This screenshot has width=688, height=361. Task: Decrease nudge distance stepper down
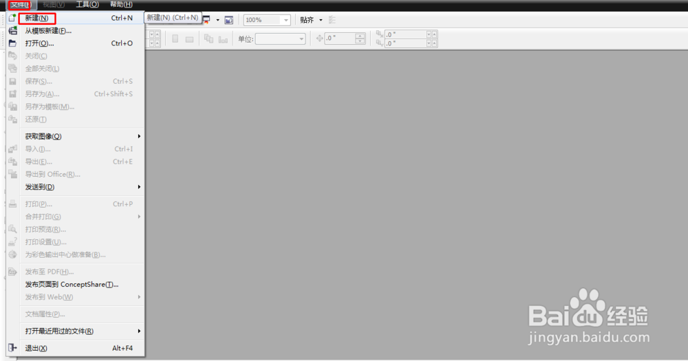[x=360, y=41]
